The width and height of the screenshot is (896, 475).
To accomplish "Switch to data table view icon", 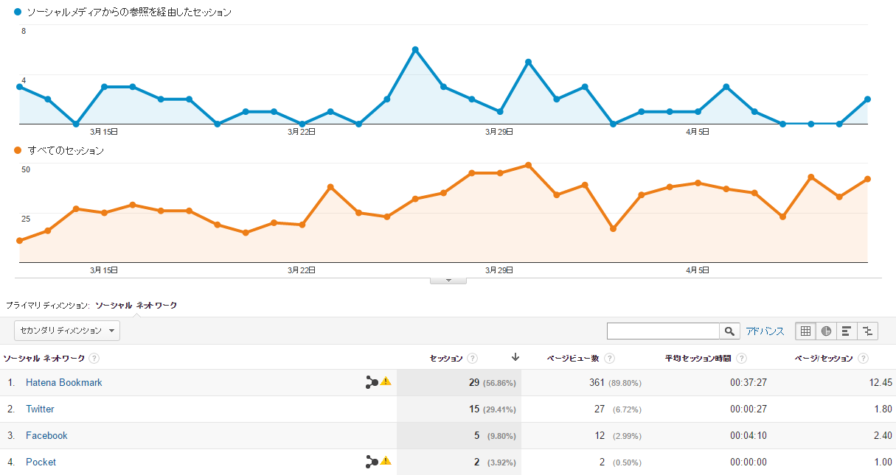I will (x=805, y=331).
